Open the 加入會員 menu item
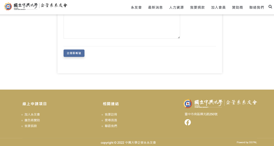The height and width of the screenshot is (146, 274). coord(218,8)
